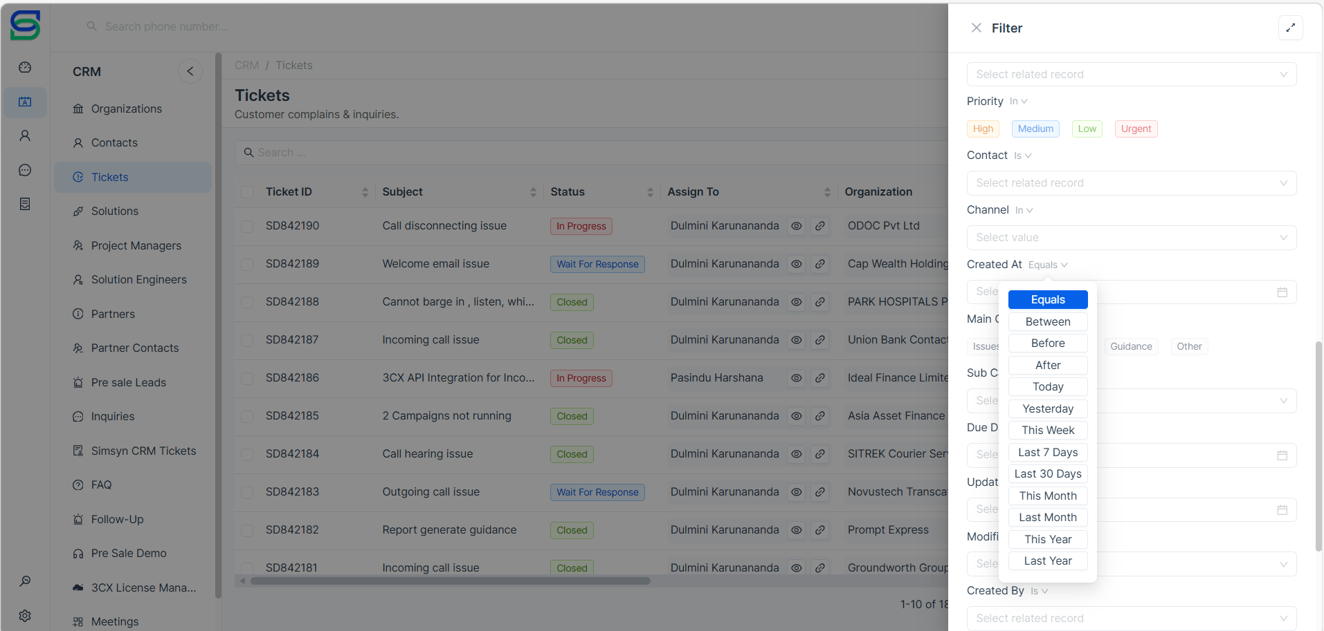Viewport: 1324px width, 631px height.
Task: Expand the Contact related record dropdown
Action: [1131, 183]
